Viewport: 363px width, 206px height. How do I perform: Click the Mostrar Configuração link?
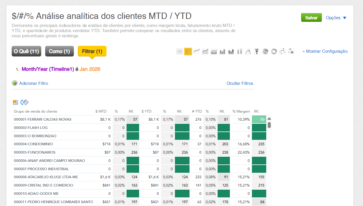325,51
